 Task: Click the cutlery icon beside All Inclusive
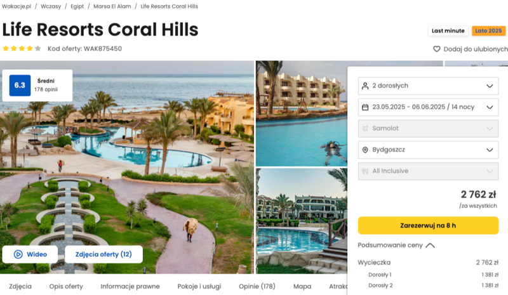pyautogui.click(x=365, y=171)
